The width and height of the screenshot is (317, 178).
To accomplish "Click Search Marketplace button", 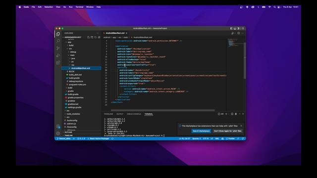I will [201, 131].
